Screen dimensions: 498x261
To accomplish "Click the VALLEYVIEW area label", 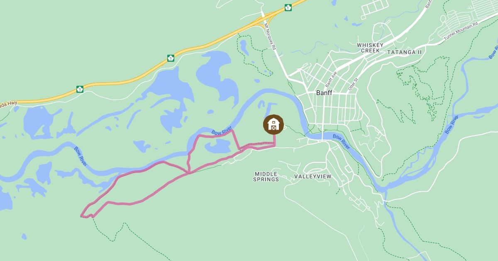I will [x=313, y=176].
